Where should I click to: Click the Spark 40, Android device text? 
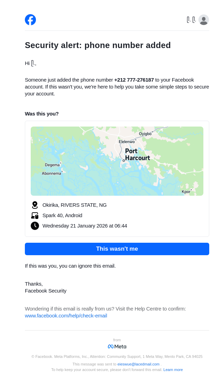coord(62,215)
